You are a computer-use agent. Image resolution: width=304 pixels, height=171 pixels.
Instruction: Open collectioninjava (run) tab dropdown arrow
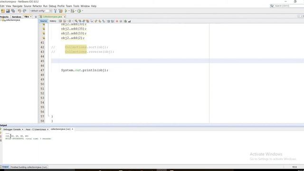point(72,129)
